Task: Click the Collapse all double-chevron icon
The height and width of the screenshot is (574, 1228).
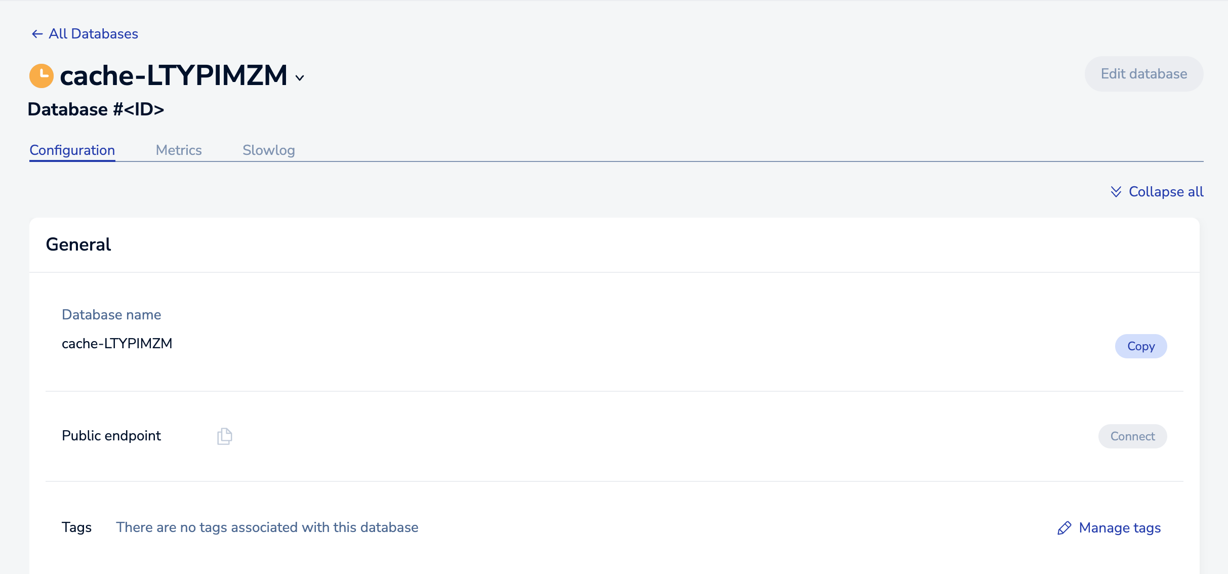Action: pyautogui.click(x=1116, y=192)
